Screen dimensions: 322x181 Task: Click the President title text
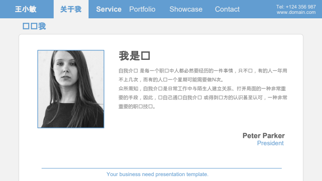click(x=270, y=143)
